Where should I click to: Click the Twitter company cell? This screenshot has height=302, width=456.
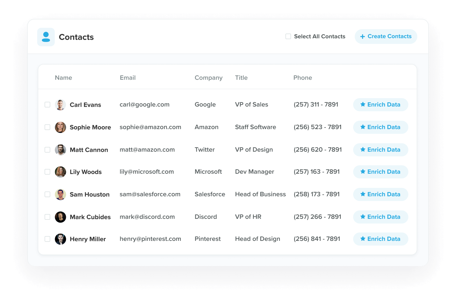coord(205,150)
